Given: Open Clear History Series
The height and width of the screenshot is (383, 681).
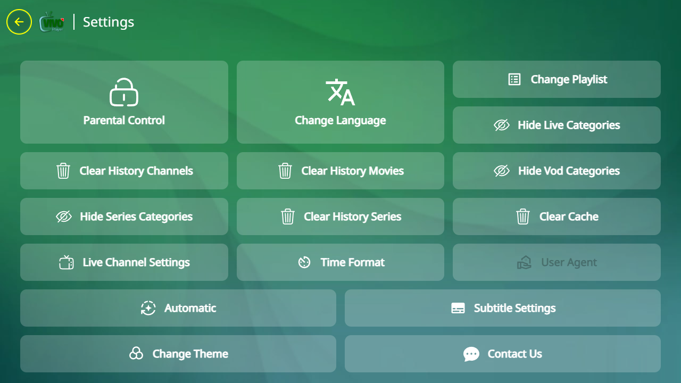Looking at the screenshot, I should 340,217.
